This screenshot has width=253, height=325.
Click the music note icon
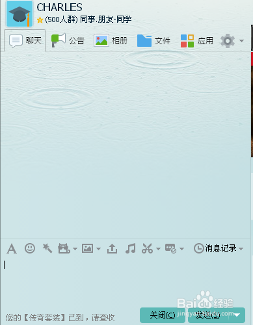click(131, 248)
